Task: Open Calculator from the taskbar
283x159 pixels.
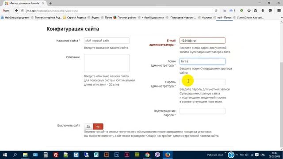Action: (46, 155)
